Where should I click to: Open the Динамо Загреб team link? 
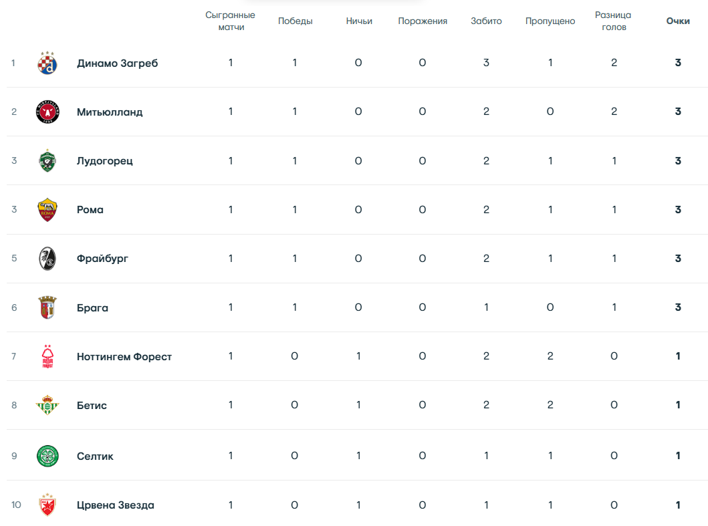click(x=118, y=63)
